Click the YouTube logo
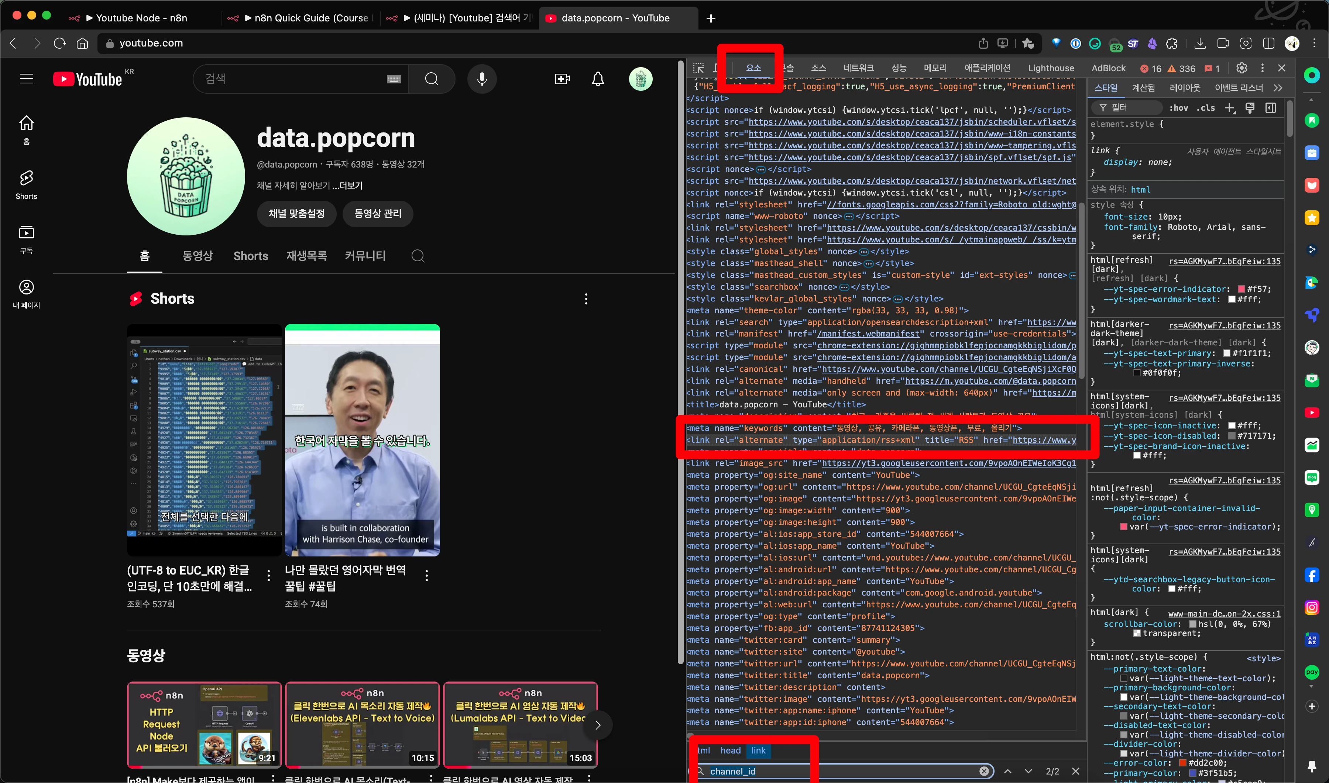The width and height of the screenshot is (1329, 783). click(x=87, y=79)
